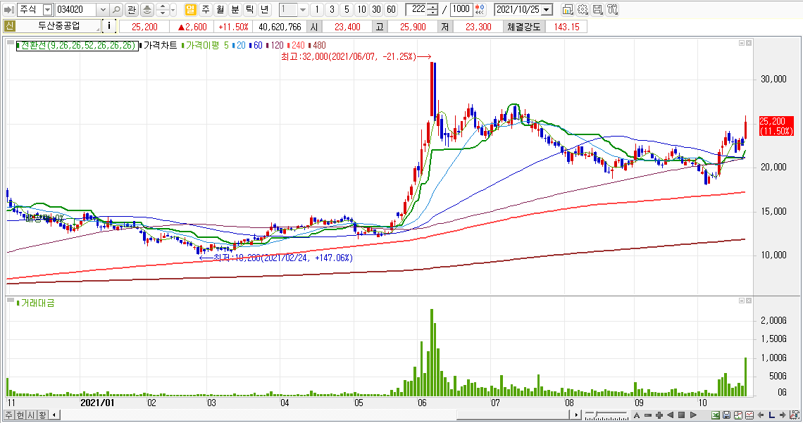Select the 틱 (tick) period toggle
The image size is (803, 423).
click(x=249, y=9)
